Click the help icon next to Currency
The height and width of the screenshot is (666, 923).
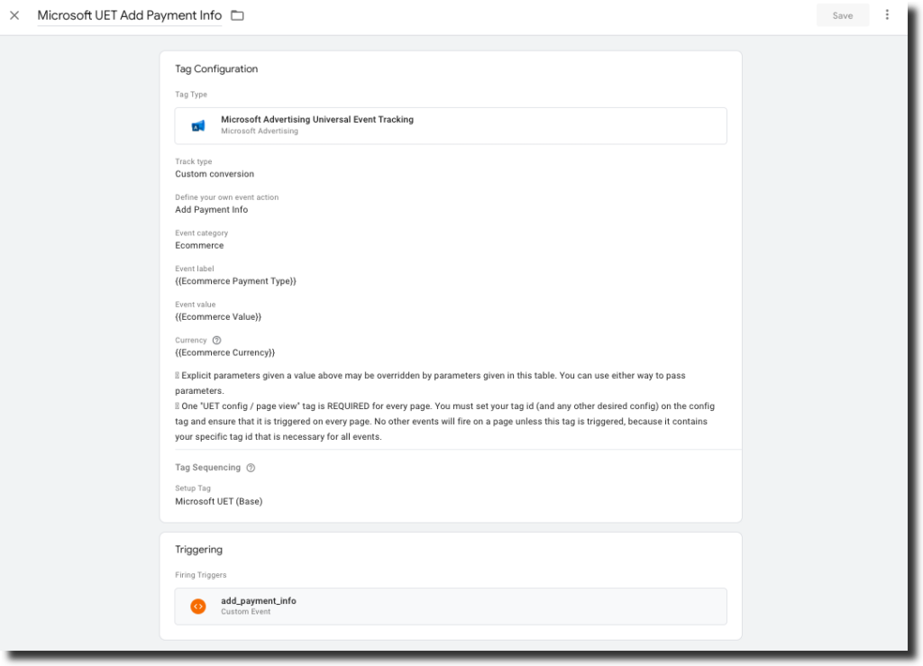(x=216, y=341)
